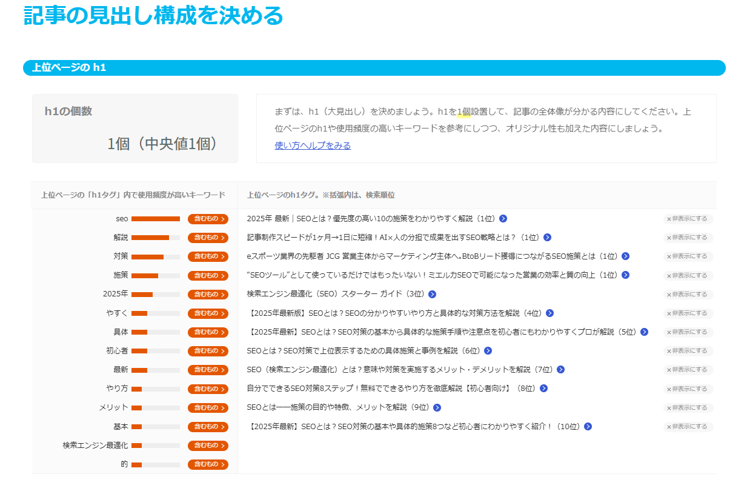Expand '含むもの' for keyword seo
The height and width of the screenshot is (491, 750).
pos(208,219)
